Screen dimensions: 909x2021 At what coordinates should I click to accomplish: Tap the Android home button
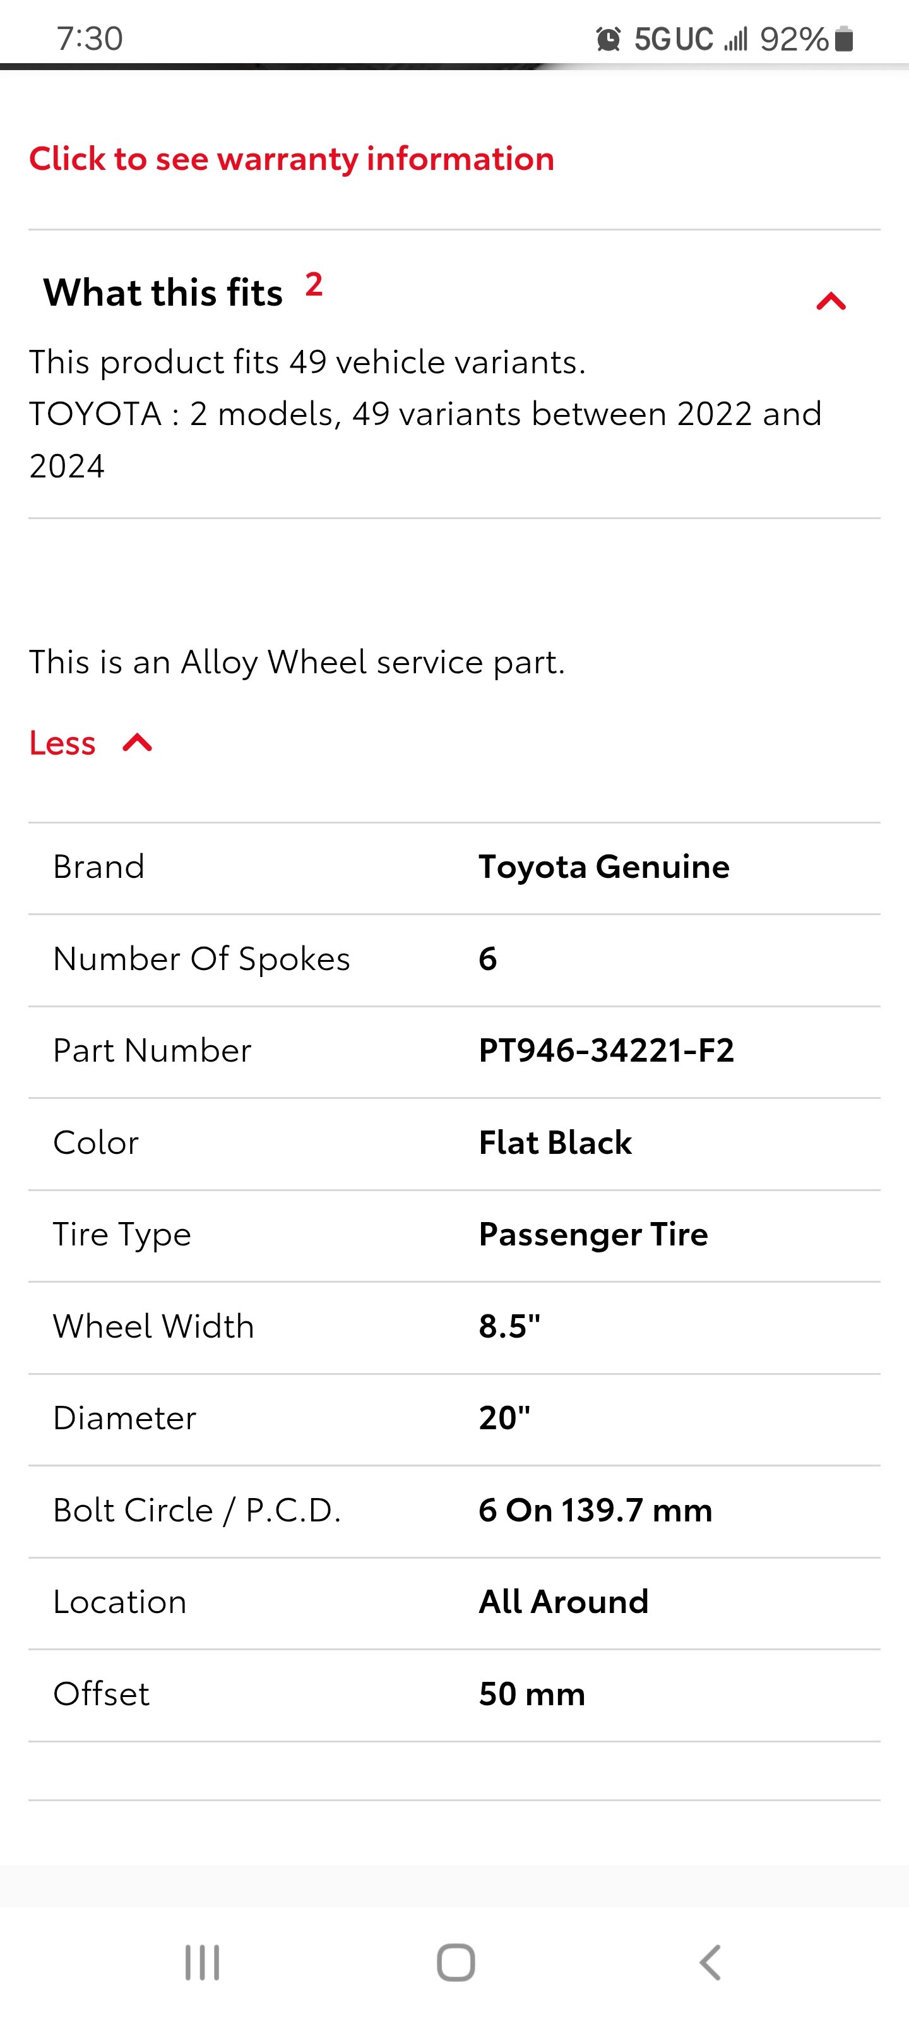coord(456,1963)
